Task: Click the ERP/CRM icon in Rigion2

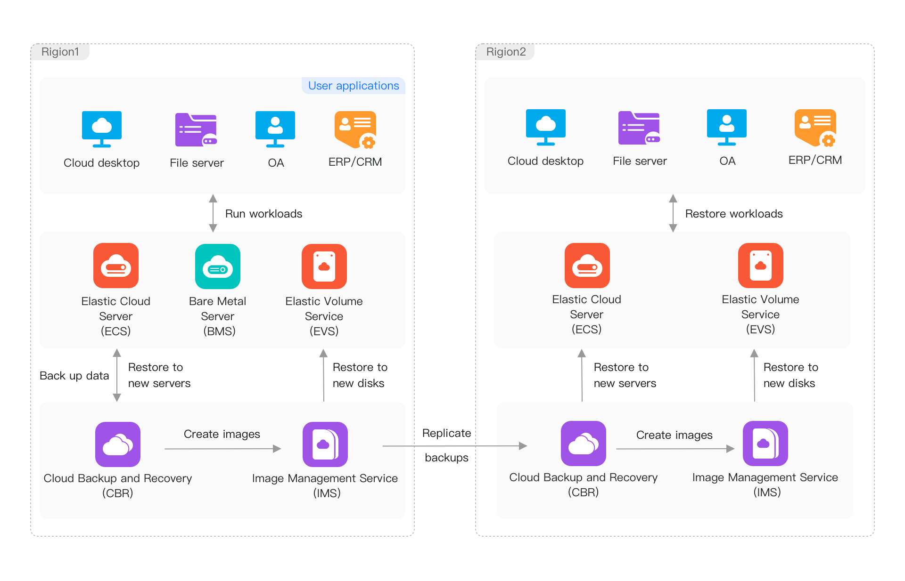Action: coord(815,127)
